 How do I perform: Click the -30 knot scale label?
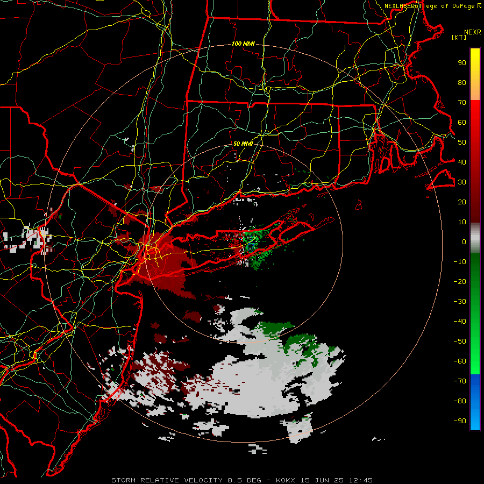(x=460, y=302)
